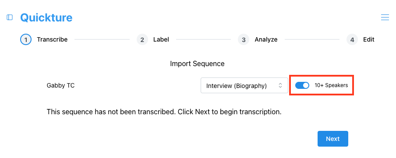The width and height of the screenshot is (396, 158).
Task: Select the step 4 circle icon
Action: 352,40
